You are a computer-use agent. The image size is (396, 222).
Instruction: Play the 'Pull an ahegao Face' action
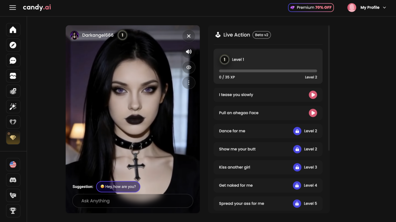313,113
